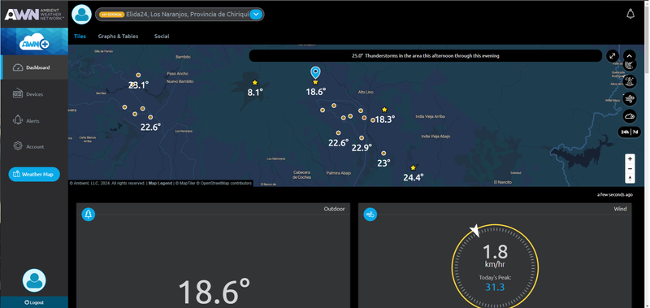650x308 pixels.
Task: Open station selector dropdown arrow
Action: point(256,15)
